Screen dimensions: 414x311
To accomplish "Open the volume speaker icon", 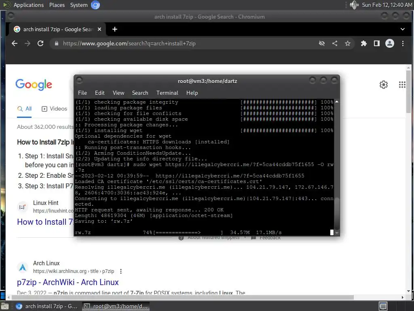I will [x=354, y=5].
